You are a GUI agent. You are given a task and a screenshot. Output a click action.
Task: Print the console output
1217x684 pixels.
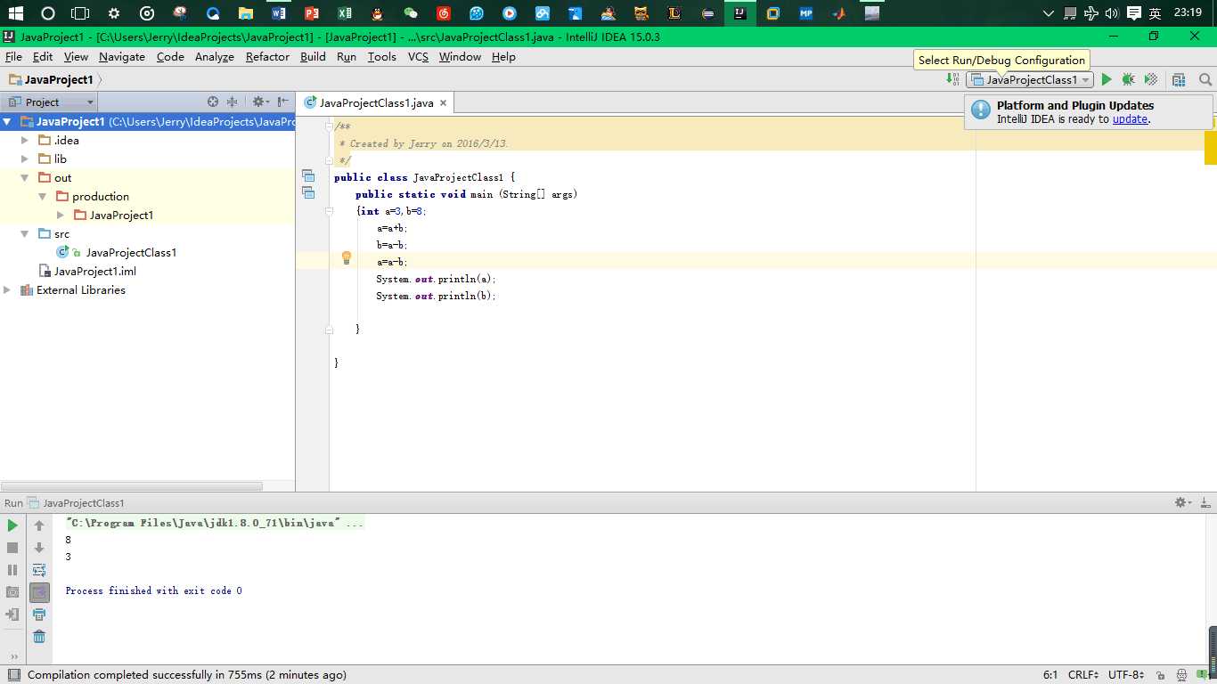pyautogui.click(x=39, y=615)
